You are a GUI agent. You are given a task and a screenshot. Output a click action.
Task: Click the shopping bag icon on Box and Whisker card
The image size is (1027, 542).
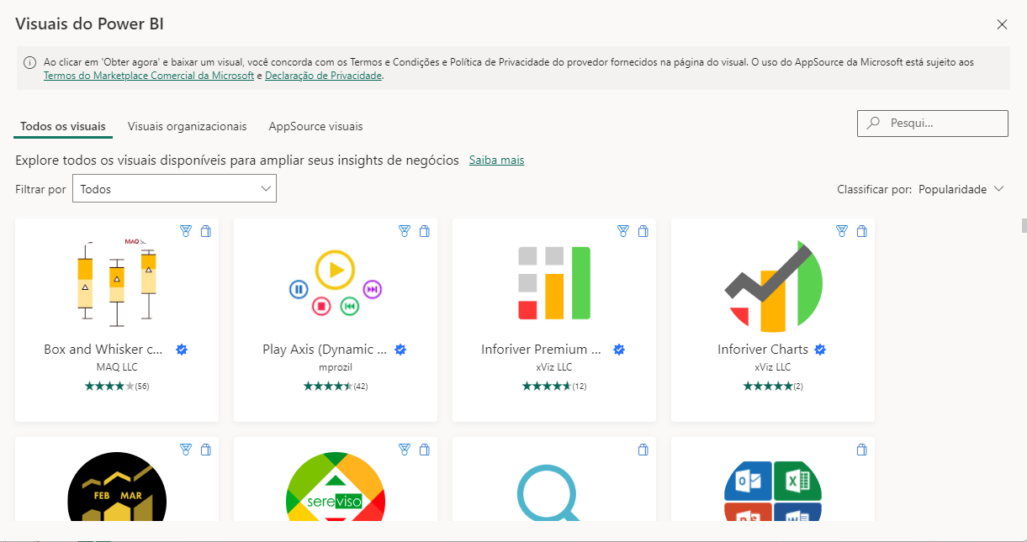[206, 231]
